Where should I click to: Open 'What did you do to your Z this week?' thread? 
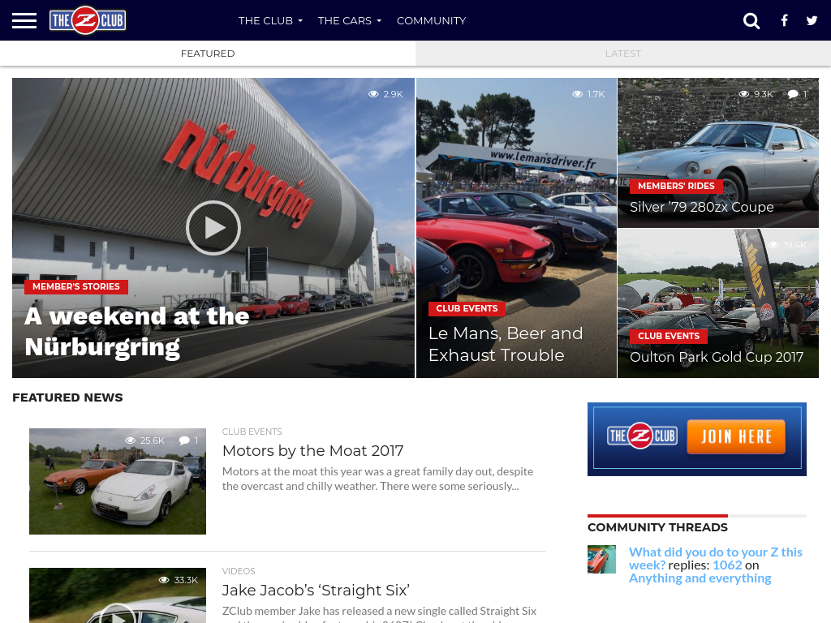(716, 558)
